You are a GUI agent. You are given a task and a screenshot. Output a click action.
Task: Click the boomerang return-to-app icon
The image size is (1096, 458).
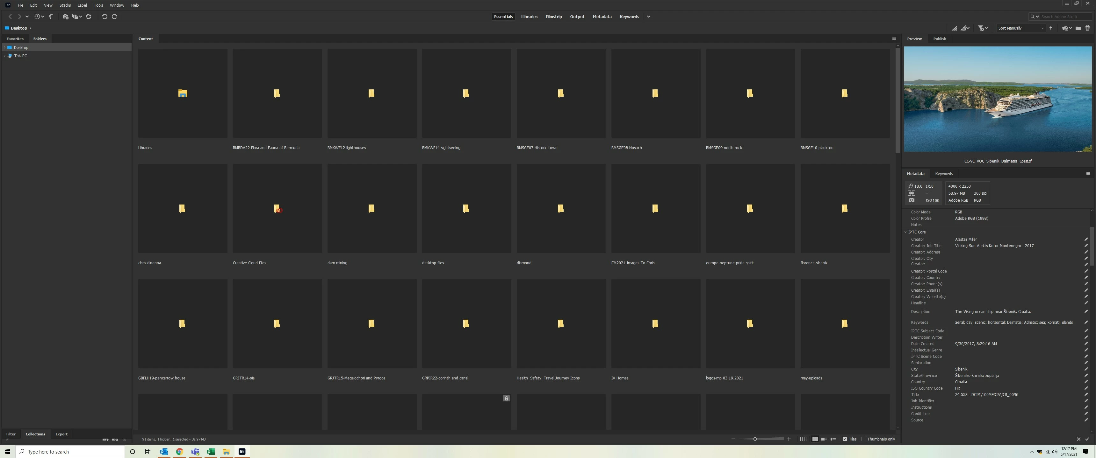click(x=52, y=17)
